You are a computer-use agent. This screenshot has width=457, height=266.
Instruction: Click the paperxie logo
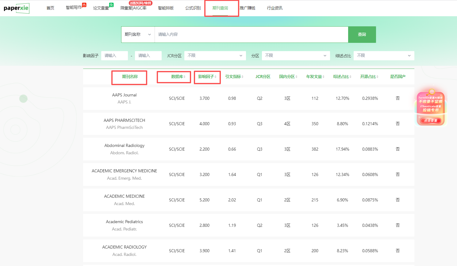tap(16, 8)
